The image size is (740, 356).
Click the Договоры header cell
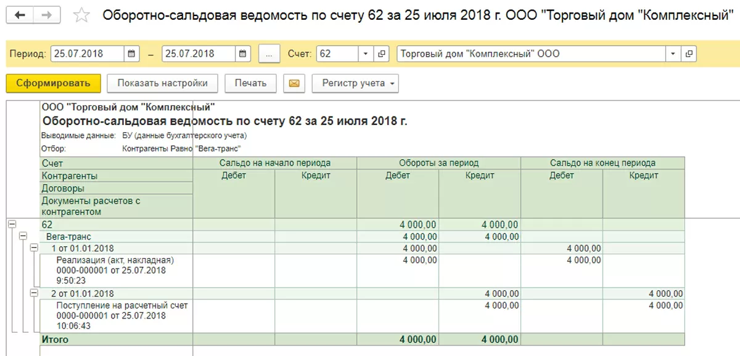[x=116, y=188]
